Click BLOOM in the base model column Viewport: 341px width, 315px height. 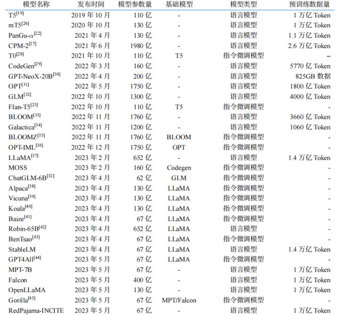pyautogui.click(x=179, y=137)
